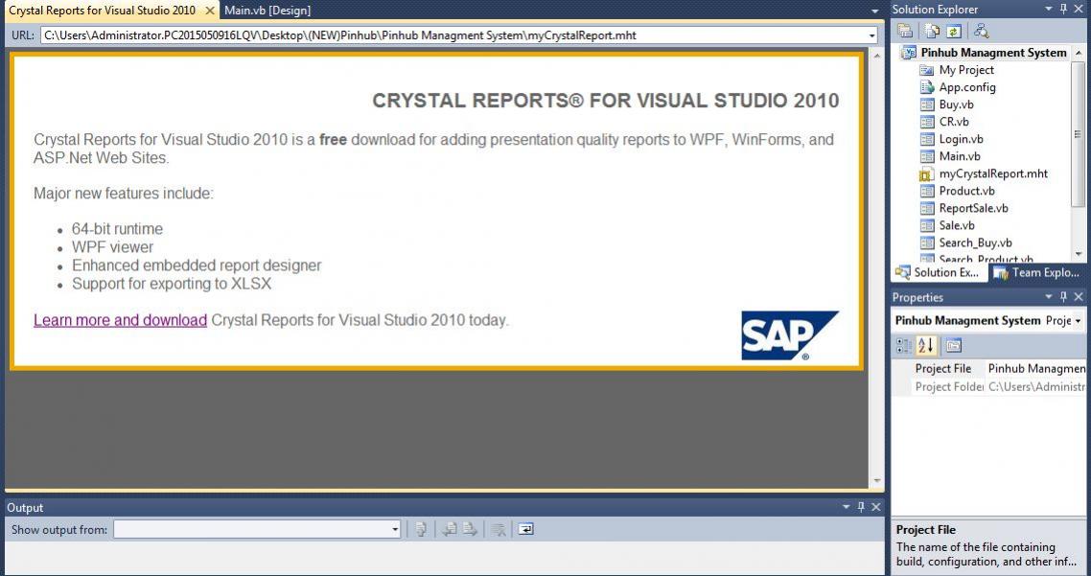
Task: Open Property Pages in Properties panel
Action: [x=953, y=345]
